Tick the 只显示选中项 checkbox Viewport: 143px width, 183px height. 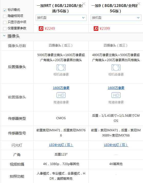click(5, 22)
